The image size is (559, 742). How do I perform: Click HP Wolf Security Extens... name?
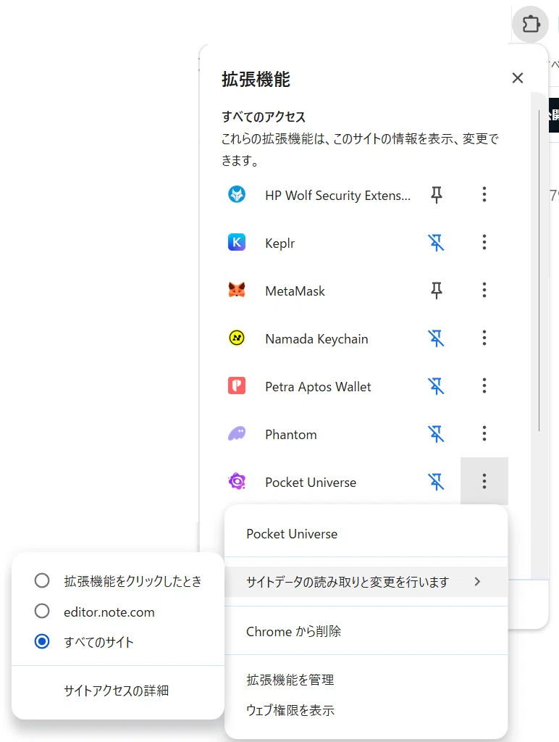(x=337, y=196)
